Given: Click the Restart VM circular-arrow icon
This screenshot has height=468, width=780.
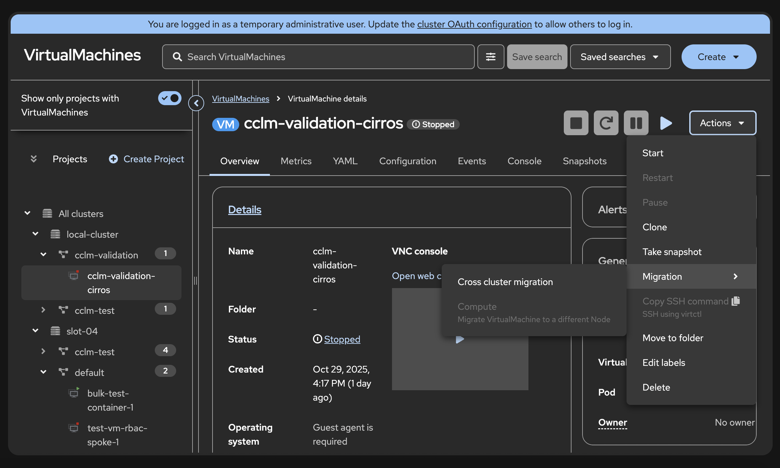Looking at the screenshot, I should [x=606, y=123].
